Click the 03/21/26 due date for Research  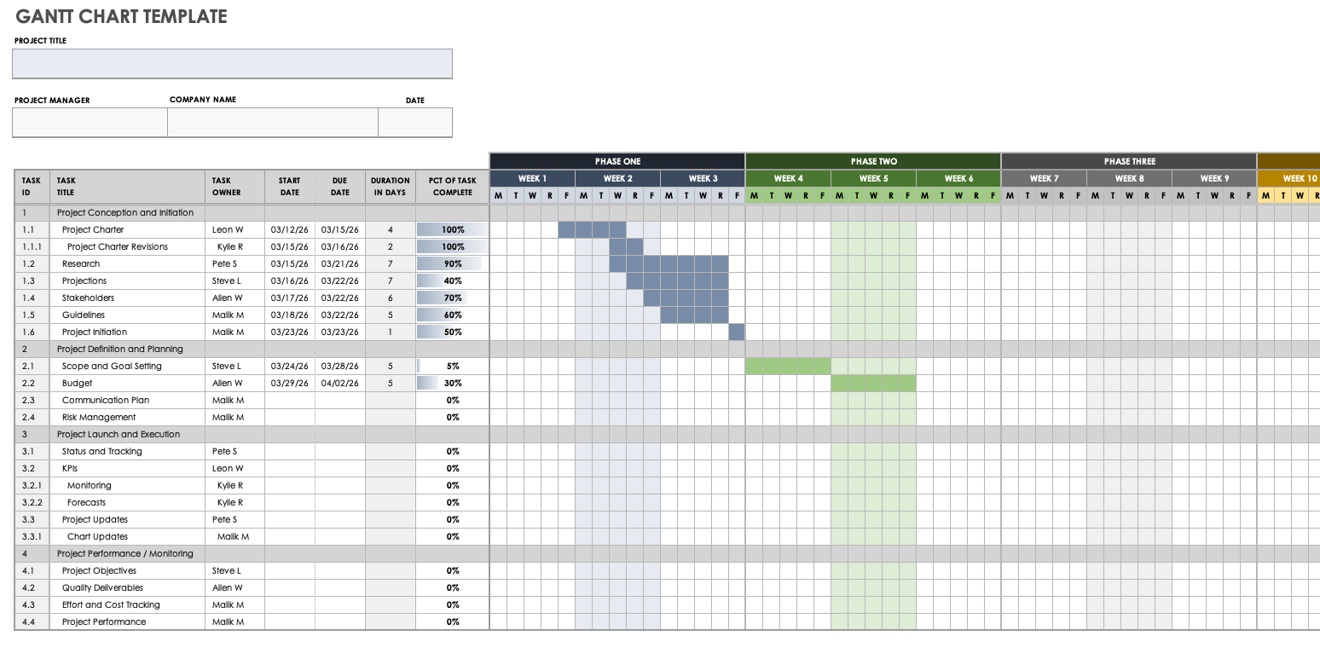coord(340,263)
